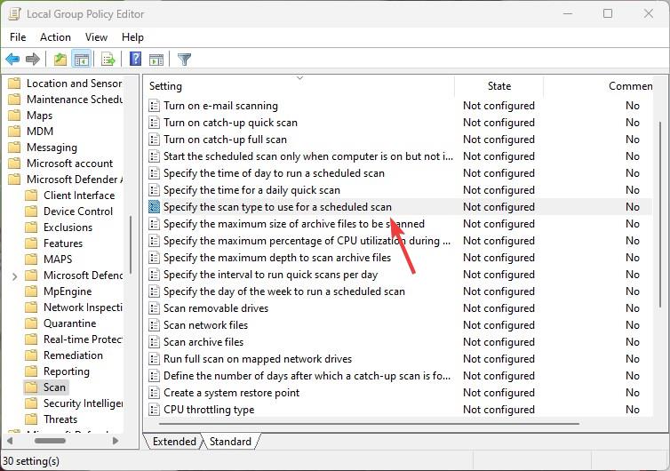Toggle the Show/Hide console tree icon
This screenshot has height=471, width=670.
81,59
